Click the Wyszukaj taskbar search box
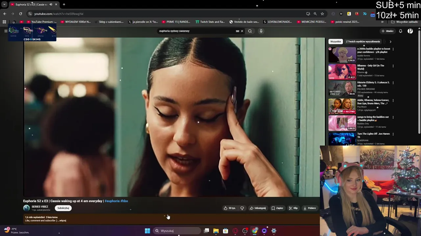Viewport: 421px width, 236px height. tap(177, 231)
